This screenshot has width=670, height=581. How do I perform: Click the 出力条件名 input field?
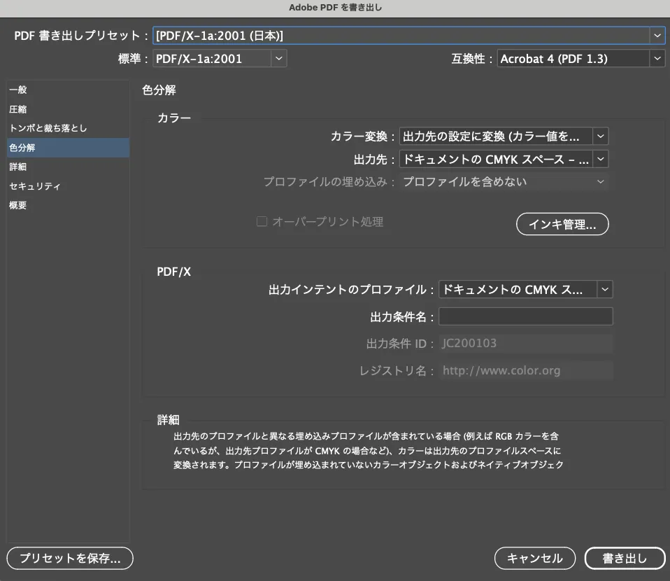point(525,316)
